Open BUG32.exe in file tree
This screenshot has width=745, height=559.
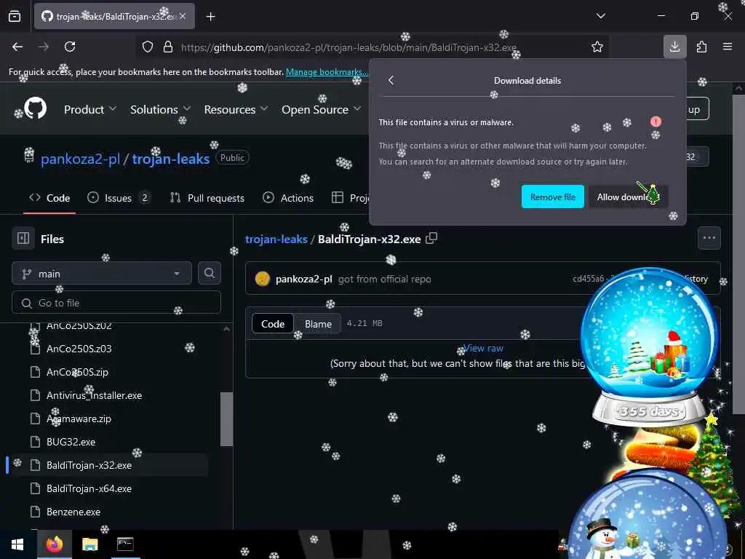(71, 442)
